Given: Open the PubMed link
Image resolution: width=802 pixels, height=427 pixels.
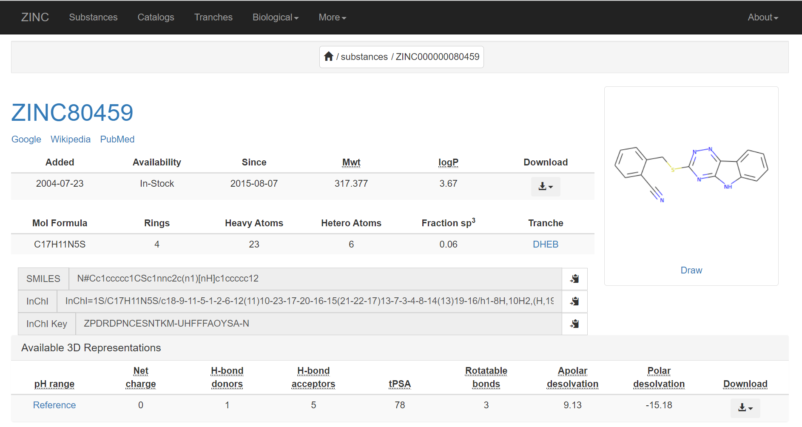Looking at the screenshot, I should 117,139.
